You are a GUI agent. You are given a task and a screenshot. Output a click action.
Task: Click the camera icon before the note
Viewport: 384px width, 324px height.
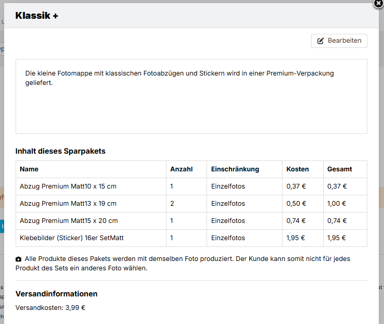(x=18, y=259)
